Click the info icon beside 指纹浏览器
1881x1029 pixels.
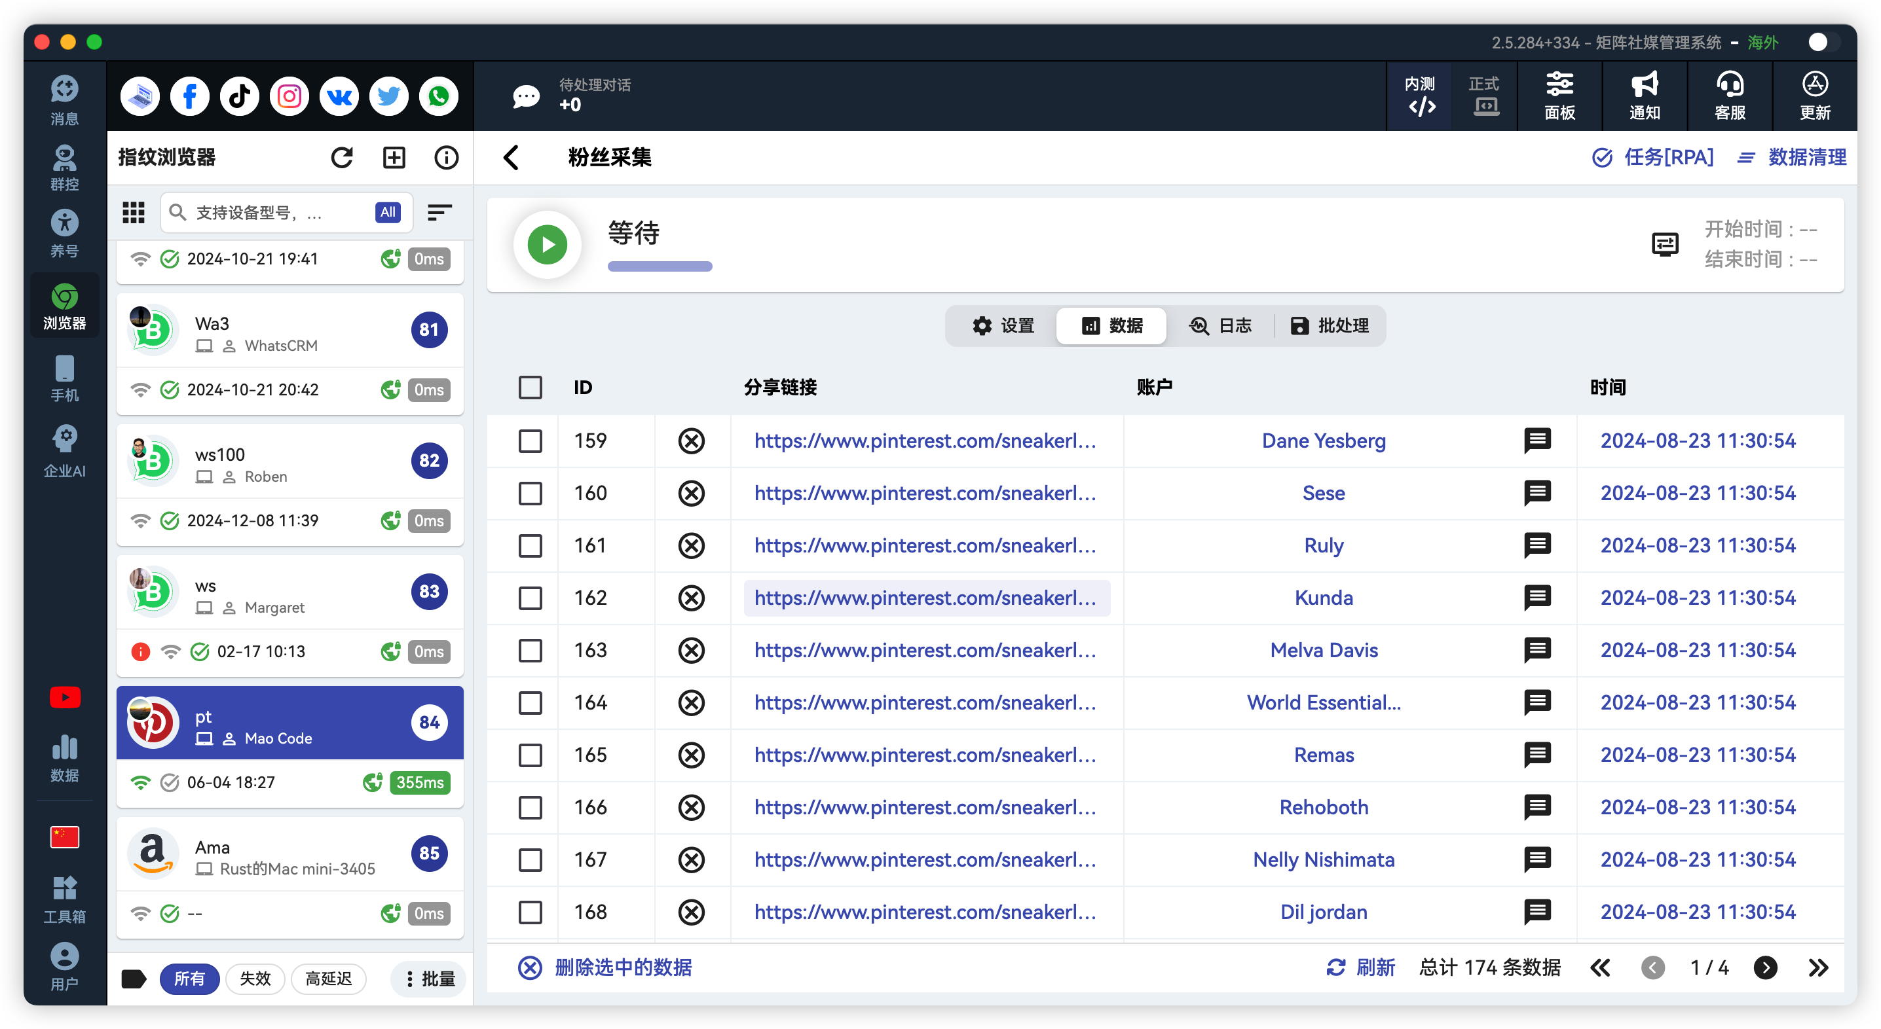point(446,158)
